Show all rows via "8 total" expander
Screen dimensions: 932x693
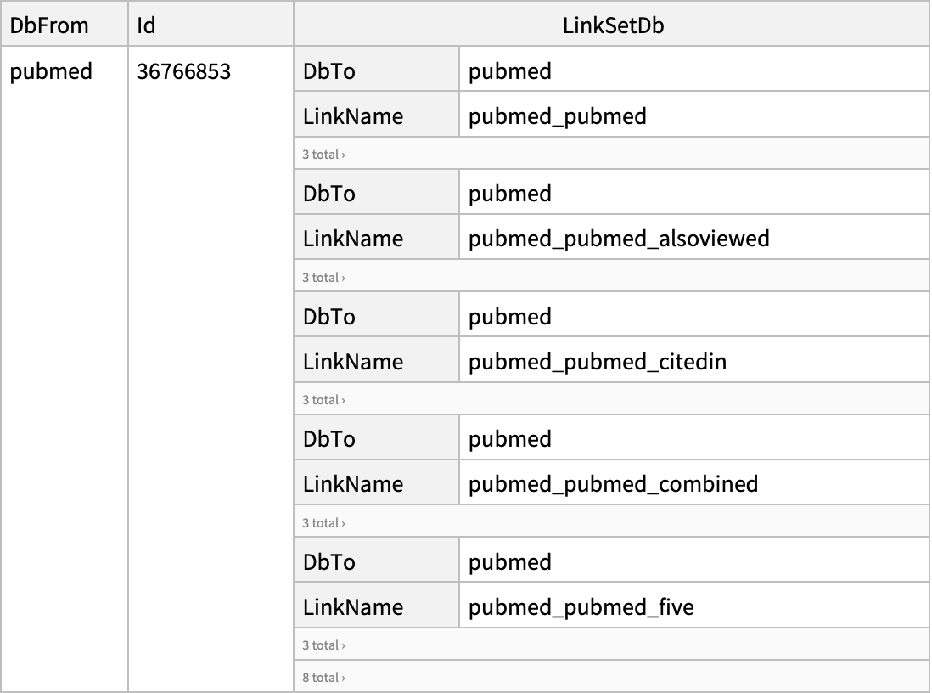click(323, 678)
